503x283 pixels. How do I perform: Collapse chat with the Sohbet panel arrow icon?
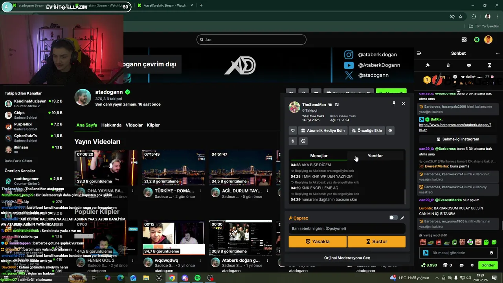tap(419, 53)
